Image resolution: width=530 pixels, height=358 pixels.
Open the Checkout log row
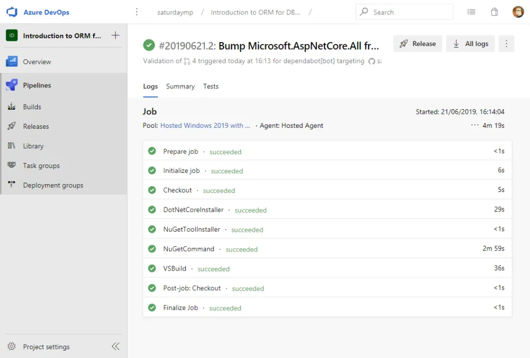tap(327, 190)
